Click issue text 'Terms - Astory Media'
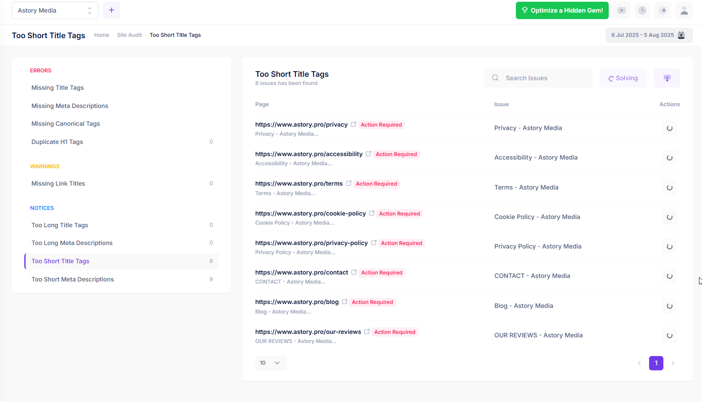 point(526,187)
